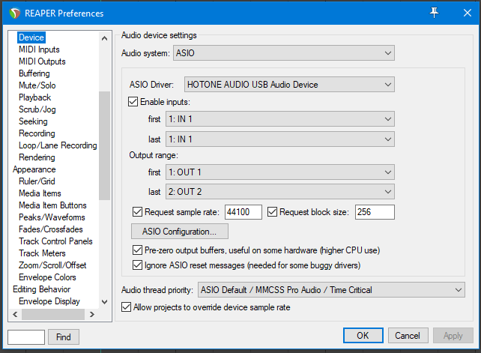Click the sample rate input field

(x=243, y=212)
